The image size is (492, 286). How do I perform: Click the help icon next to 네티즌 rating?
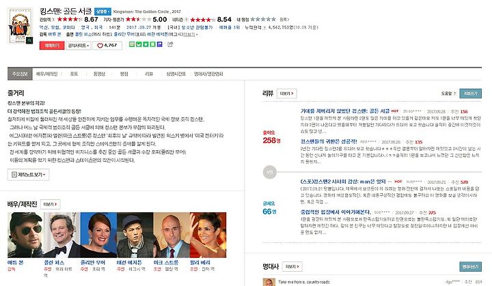pyautogui.click(x=187, y=20)
